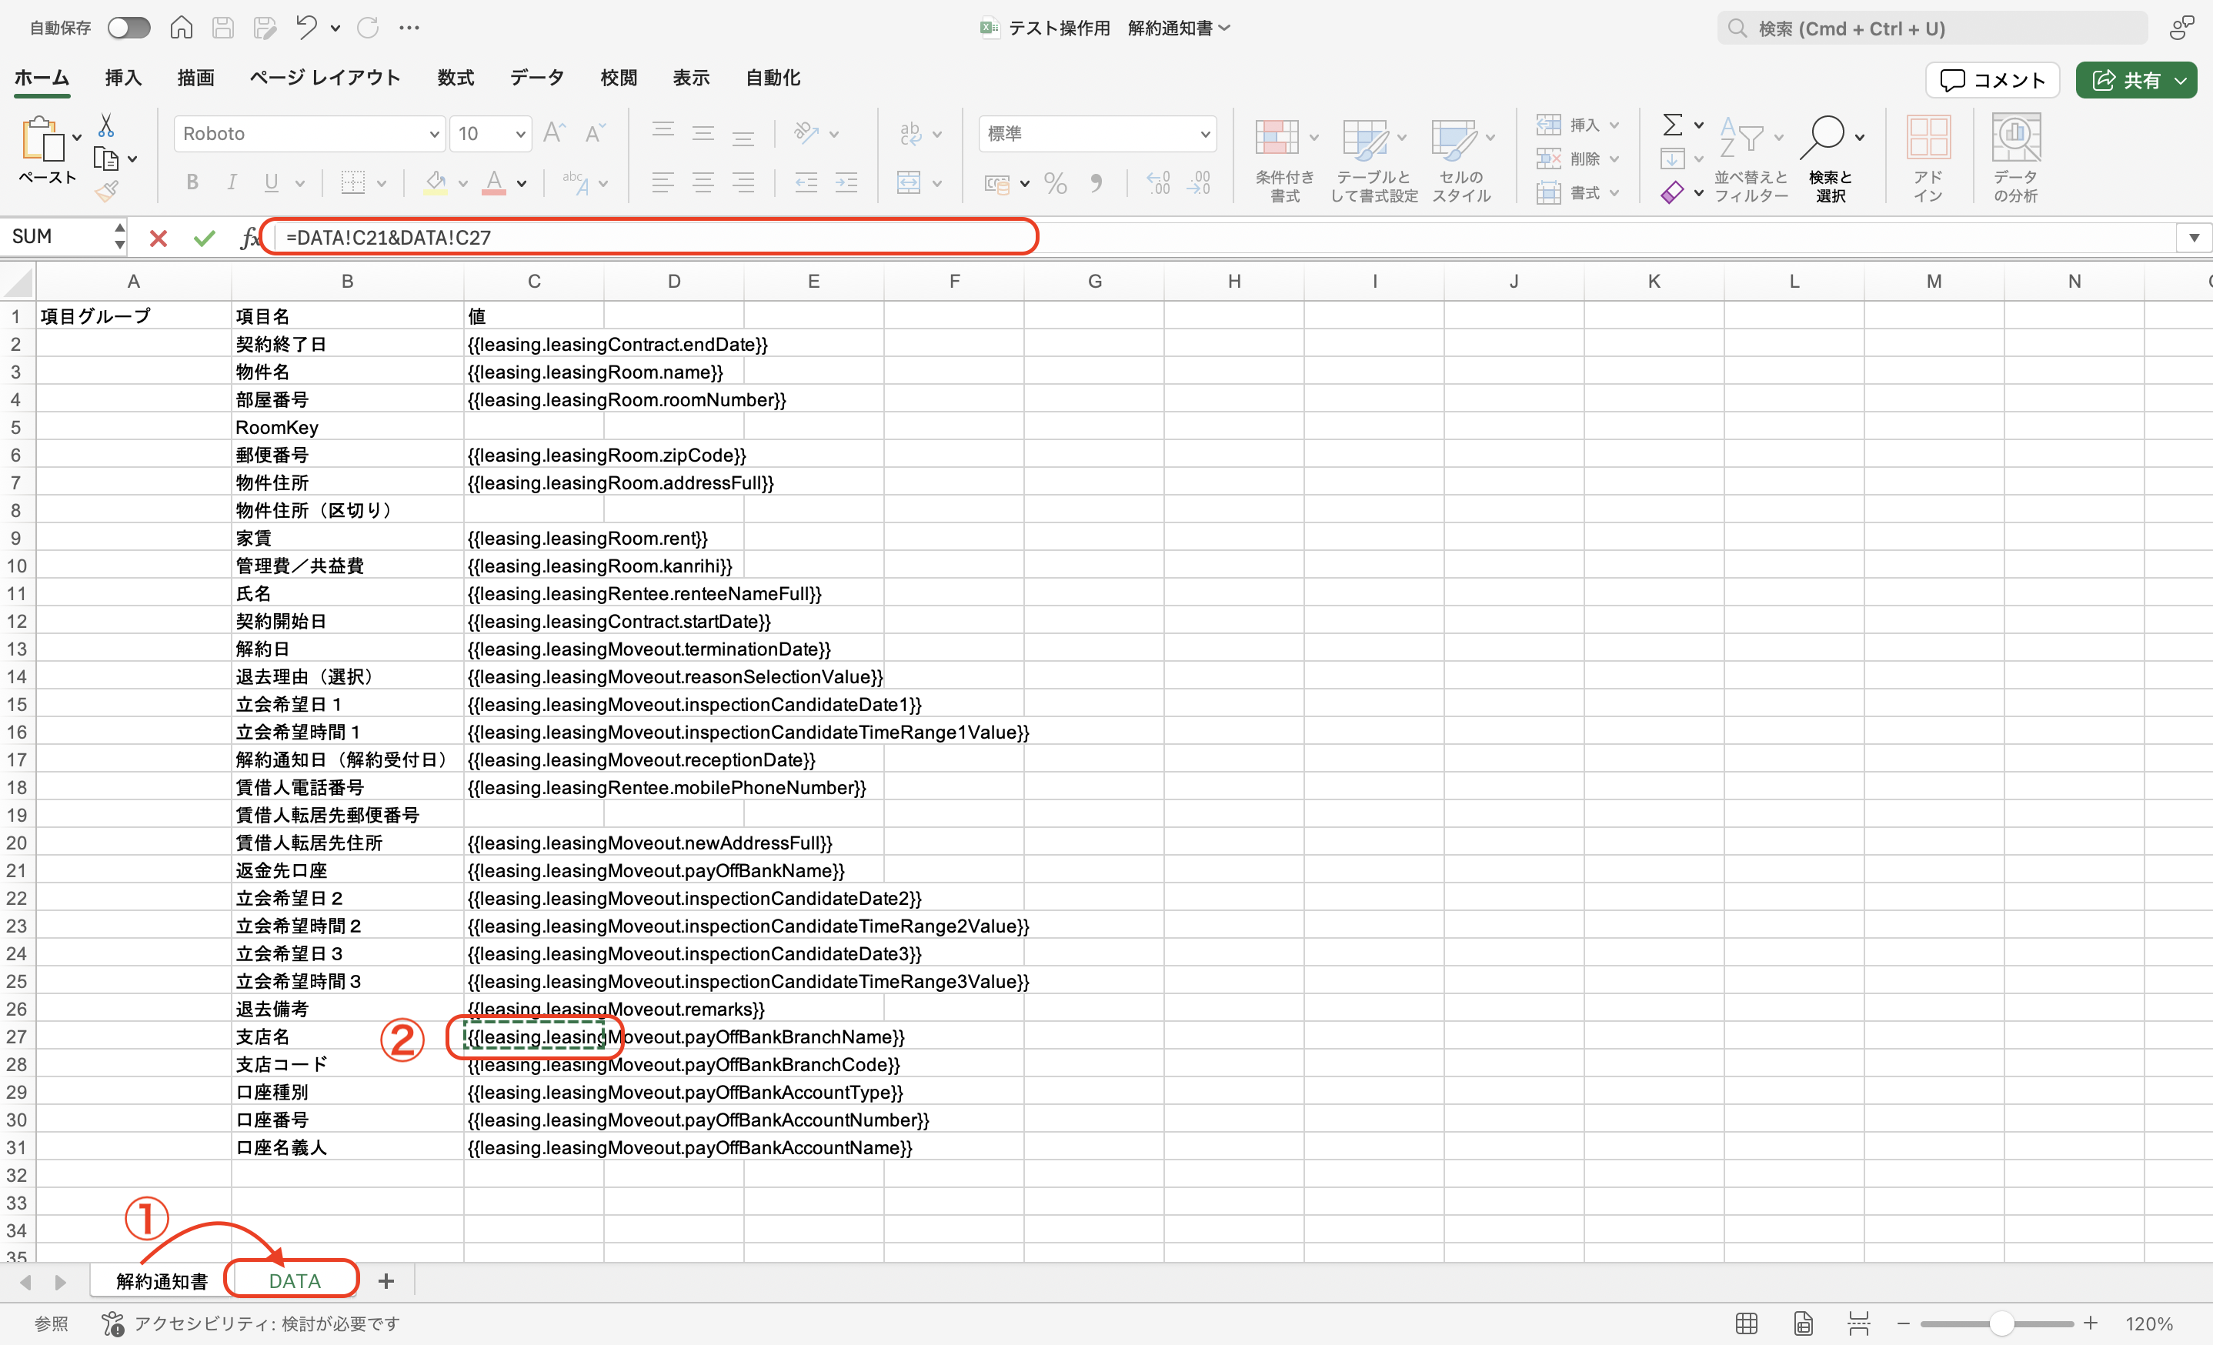Toggle the AutoSave switch
Screen dimensions: 2213x1345
click(x=129, y=28)
